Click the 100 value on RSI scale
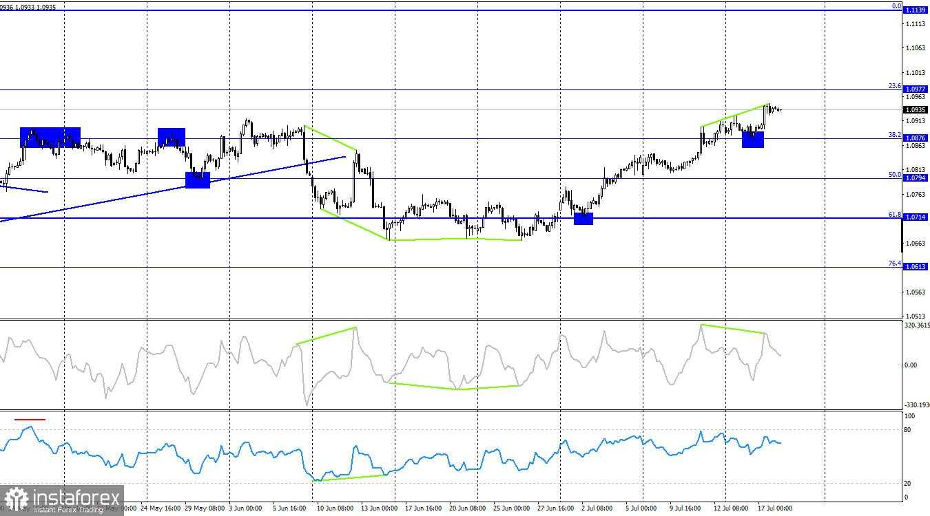 (909, 416)
